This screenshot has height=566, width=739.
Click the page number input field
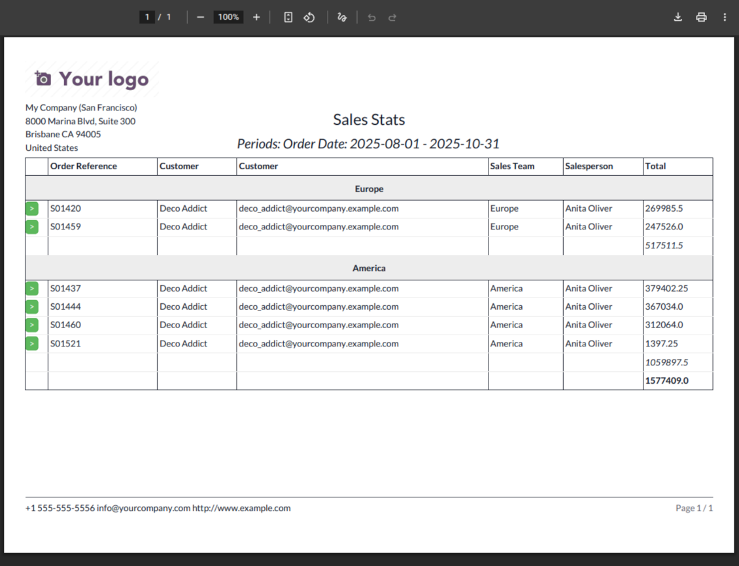pos(147,17)
